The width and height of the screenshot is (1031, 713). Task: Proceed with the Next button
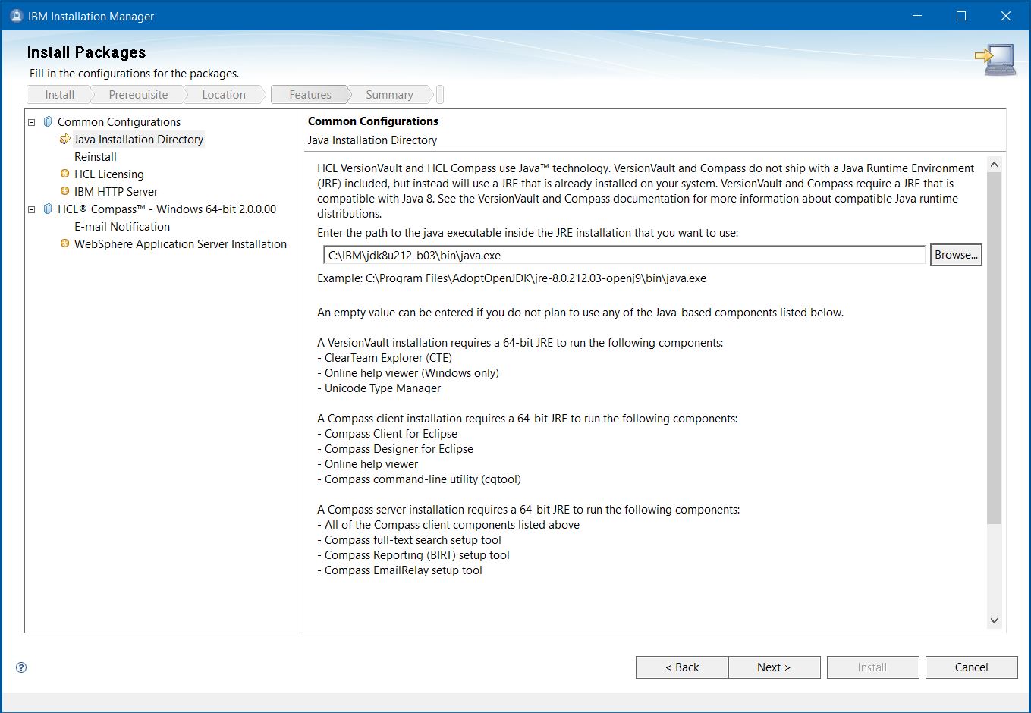pos(774,667)
